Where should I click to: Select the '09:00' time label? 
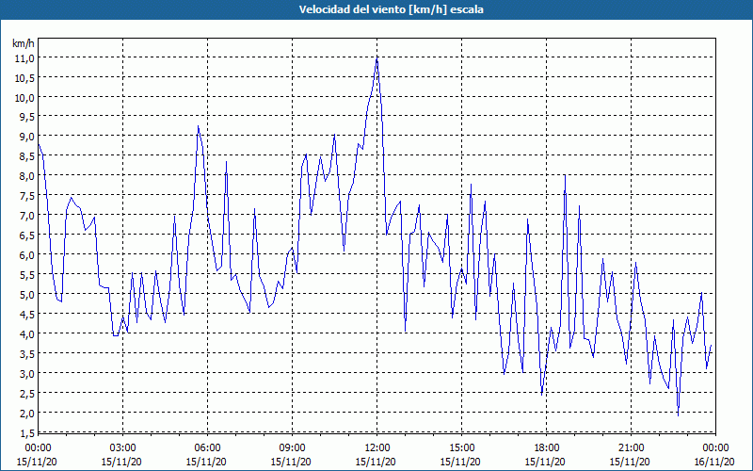point(292,448)
